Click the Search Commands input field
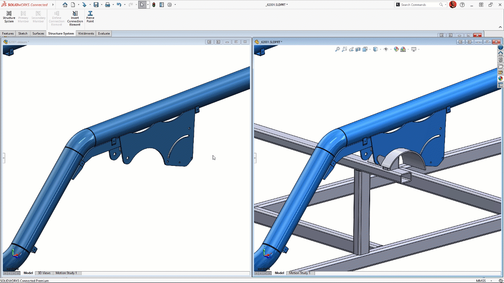 419,5
